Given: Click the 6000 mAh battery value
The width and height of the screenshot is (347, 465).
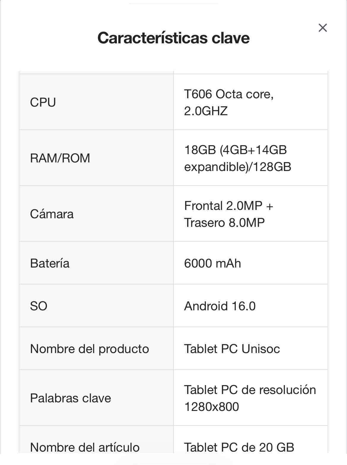Looking at the screenshot, I should coord(213,262).
